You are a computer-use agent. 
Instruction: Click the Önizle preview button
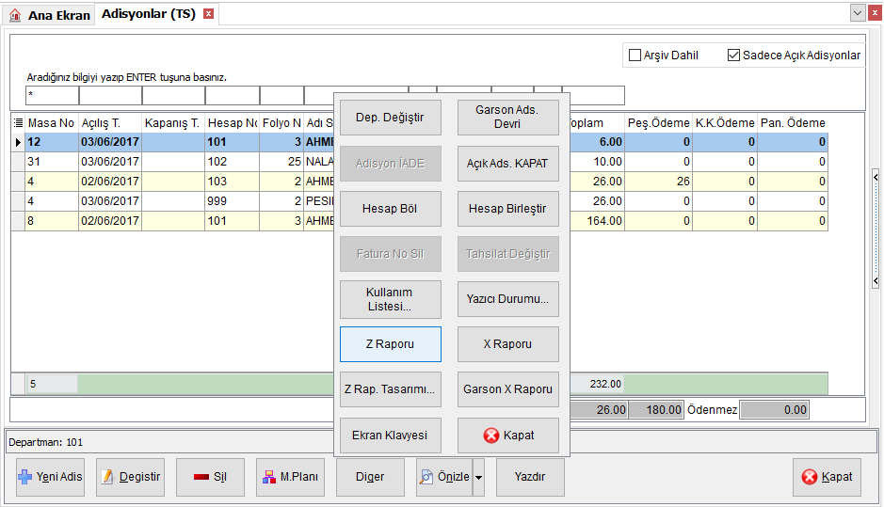click(x=444, y=477)
